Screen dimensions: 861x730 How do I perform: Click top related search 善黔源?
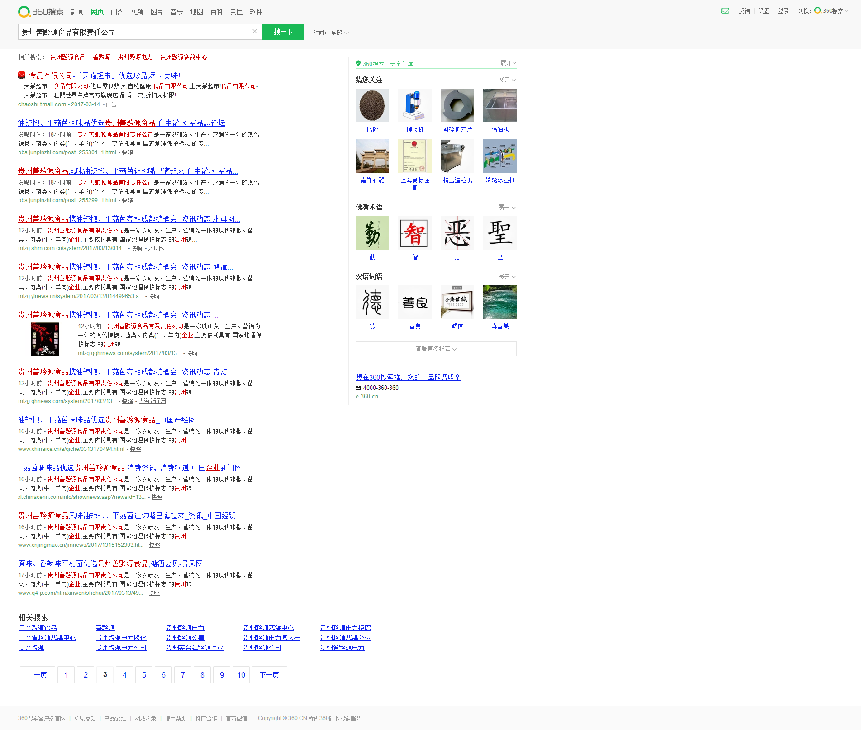click(101, 57)
